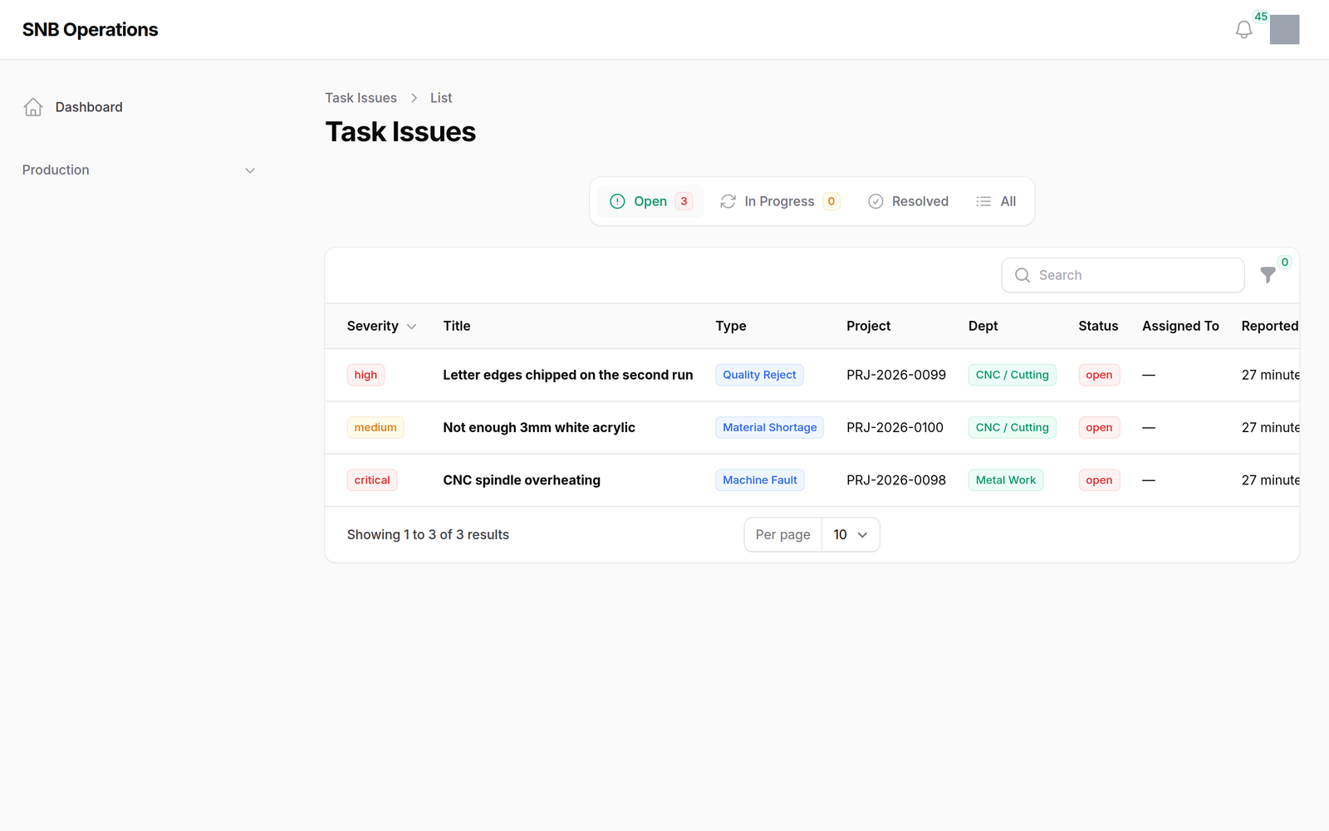
Task: Expand the Production sidebar group
Action: (139, 170)
